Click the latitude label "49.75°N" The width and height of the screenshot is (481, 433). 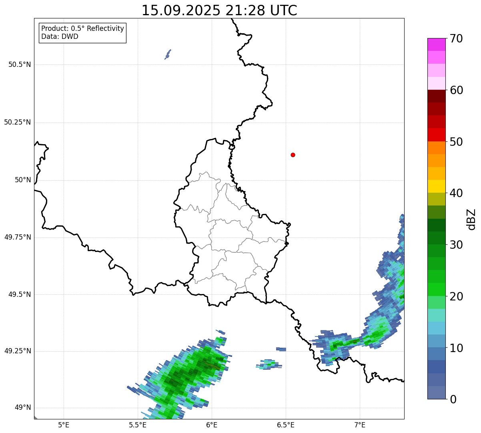pos(17,237)
